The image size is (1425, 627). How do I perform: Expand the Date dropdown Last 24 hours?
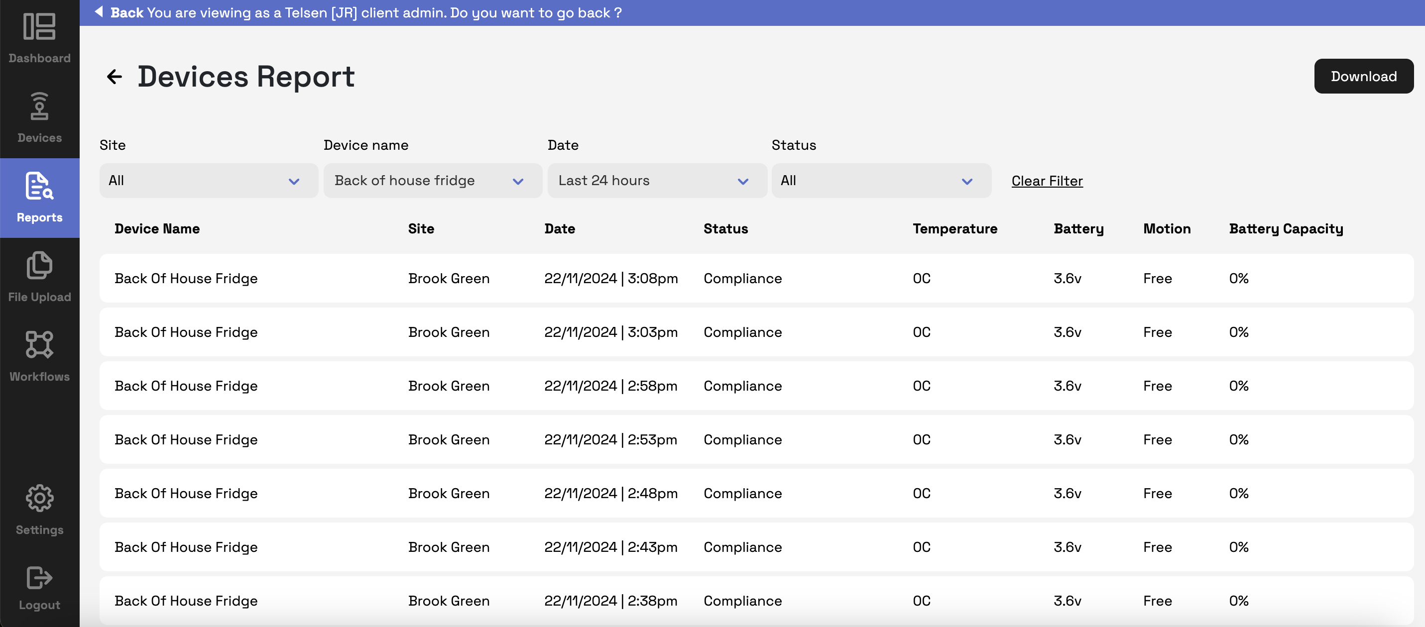[656, 181]
